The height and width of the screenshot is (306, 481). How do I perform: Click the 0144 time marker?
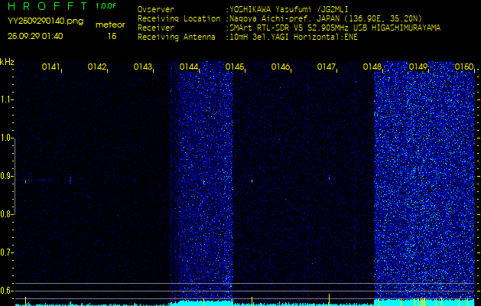tap(188, 67)
